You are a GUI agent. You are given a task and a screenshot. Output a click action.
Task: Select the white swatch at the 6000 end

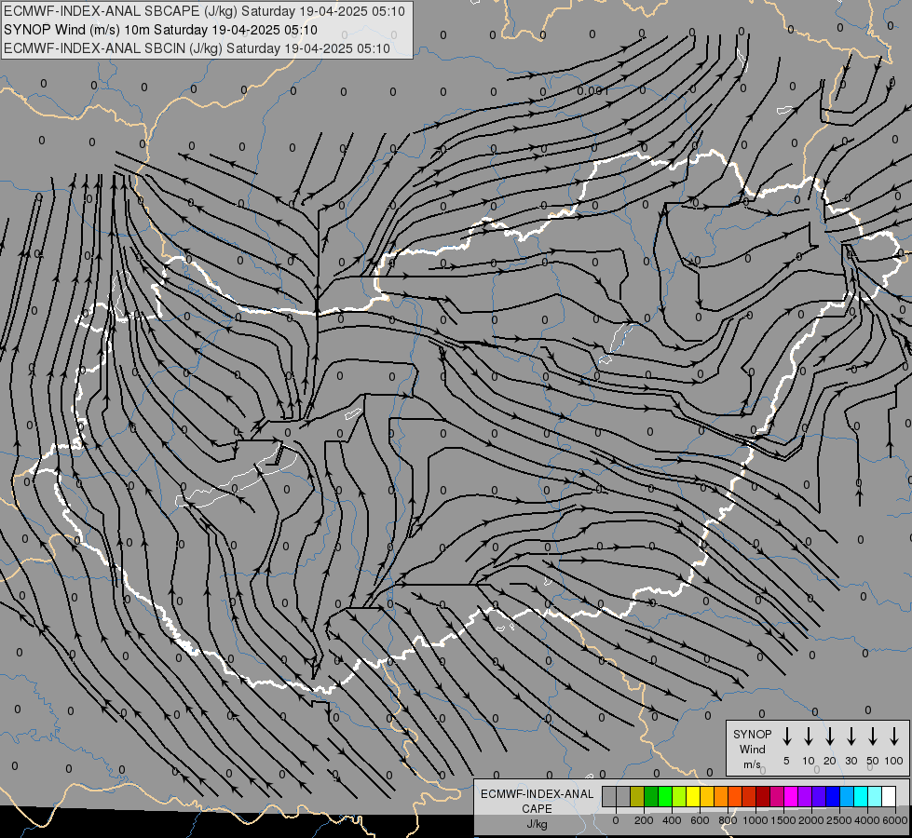[x=890, y=797]
